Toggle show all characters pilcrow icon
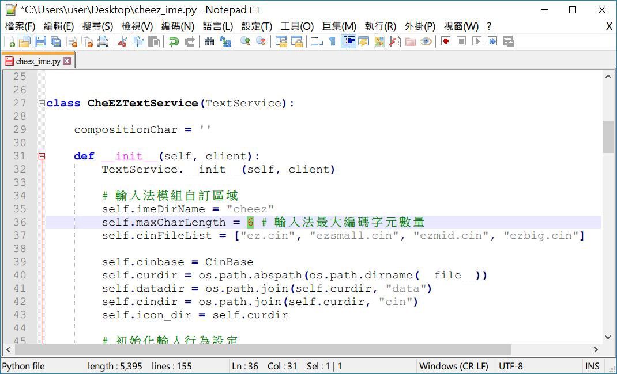The width and height of the screenshot is (617, 374). point(332,41)
